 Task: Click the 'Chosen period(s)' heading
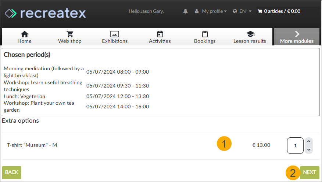click(27, 55)
